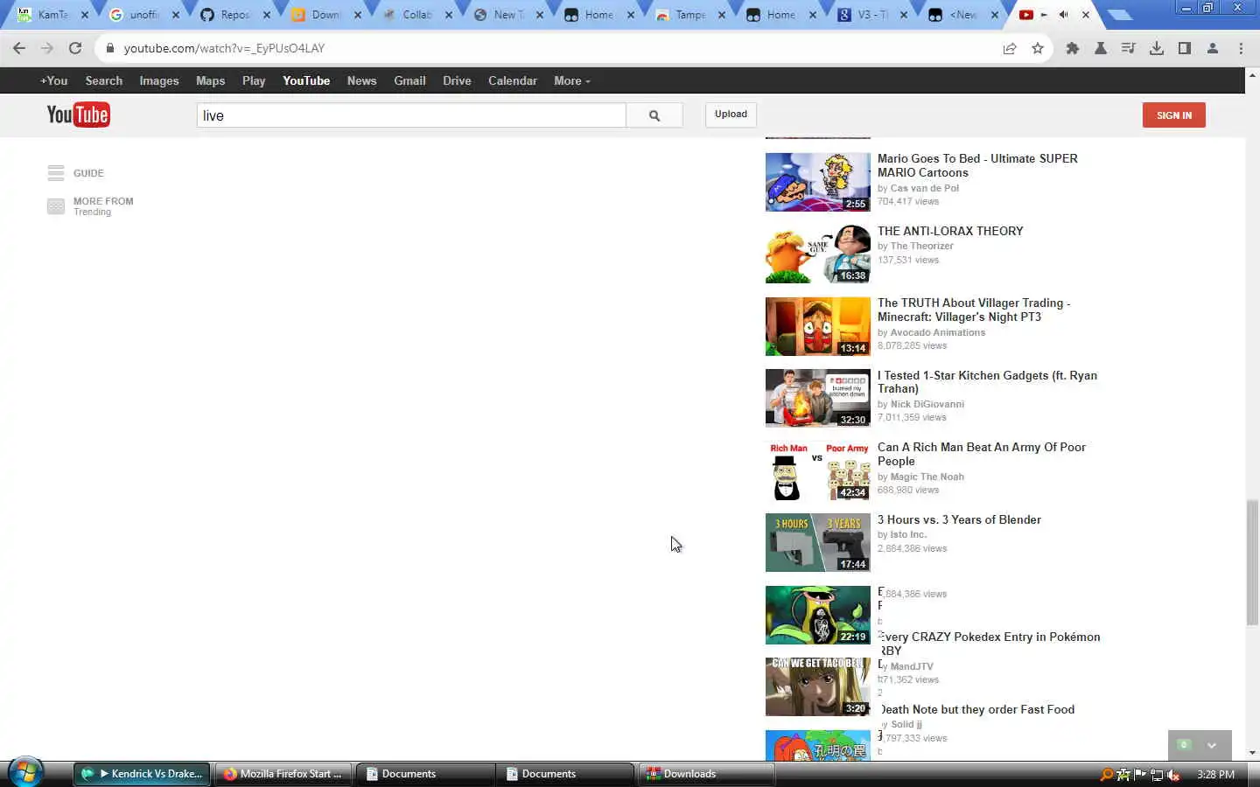Viewport: 1260px width, 787px height.
Task: Click the Windows Start orb
Action: pos(24,773)
